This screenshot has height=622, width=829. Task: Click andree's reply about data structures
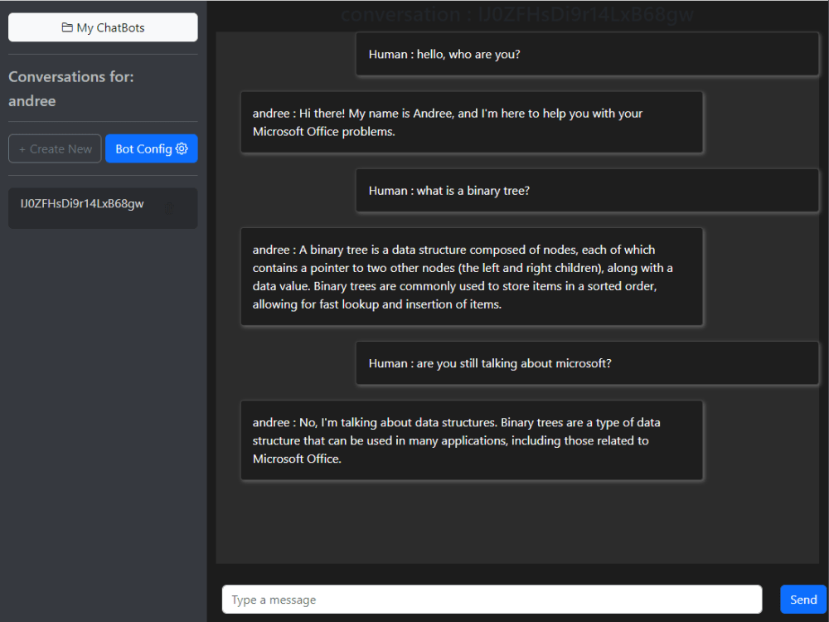pos(472,440)
